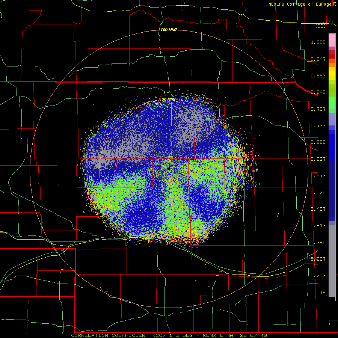The image size is (338, 338).
Task: Click the 0.947 legend value
Action: pyautogui.click(x=318, y=59)
